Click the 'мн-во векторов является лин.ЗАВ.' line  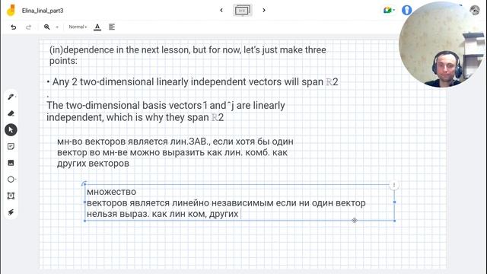[x=175, y=142]
